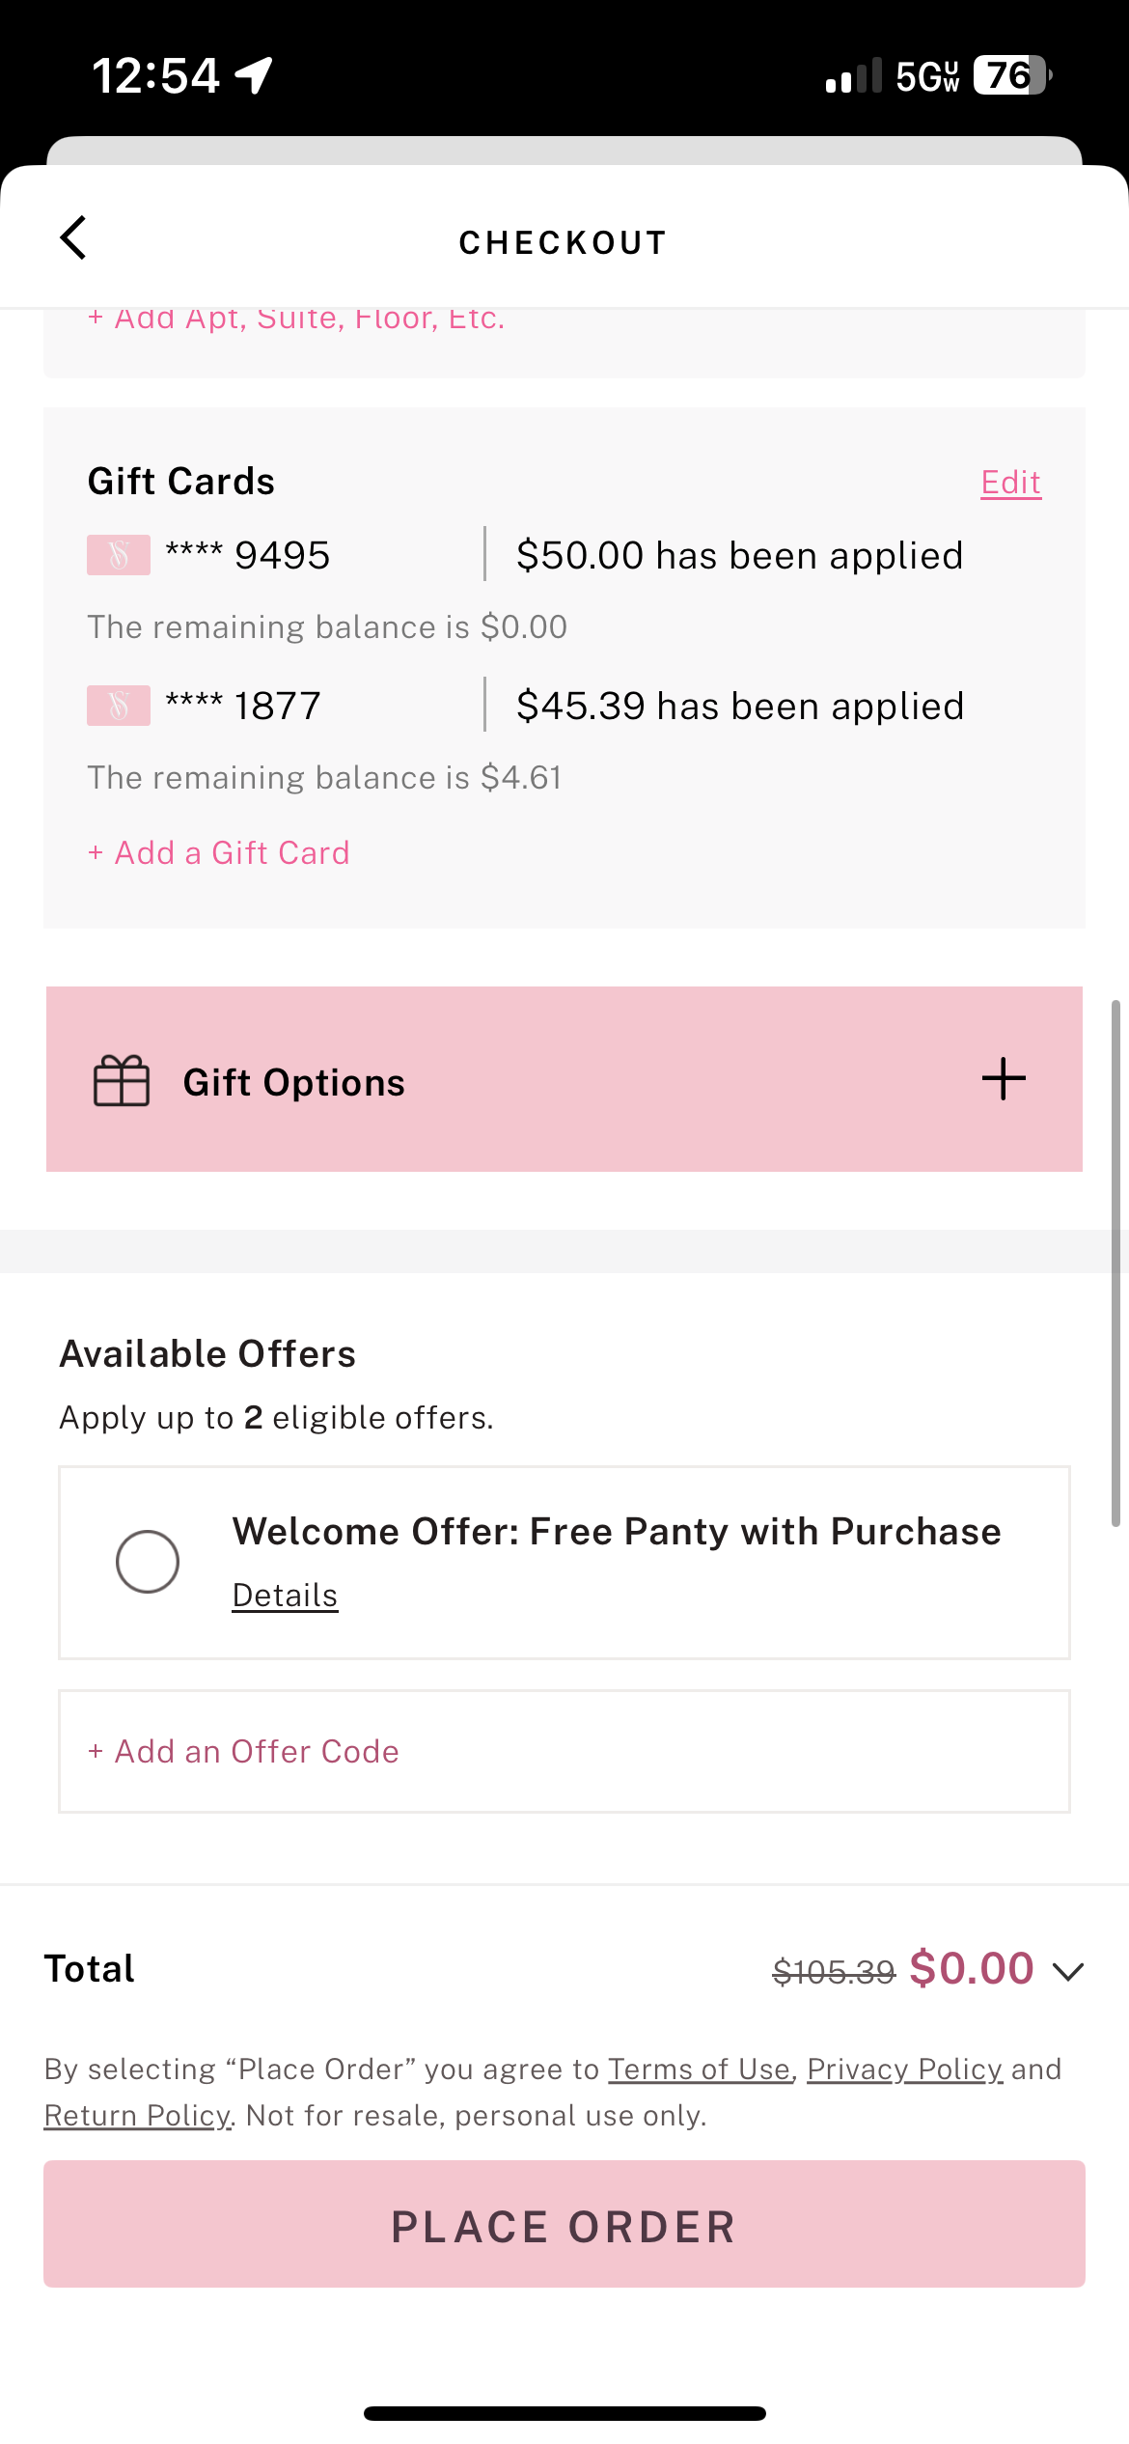Viewport: 1129px width, 2444px height.
Task: Open Welcome Offer Details link
Action: (285, 1596)
